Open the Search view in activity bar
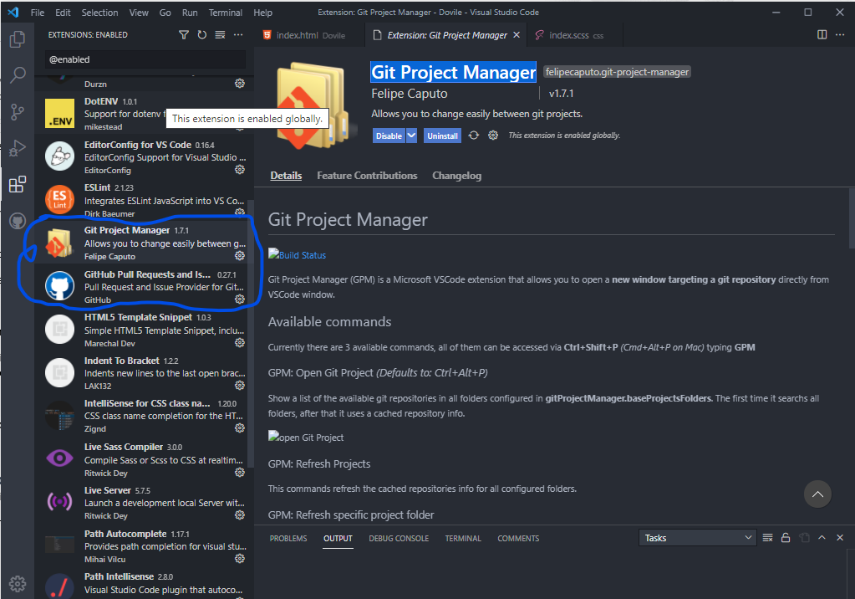The height and width of the screenshot is (599, 855). pos(18,74)
